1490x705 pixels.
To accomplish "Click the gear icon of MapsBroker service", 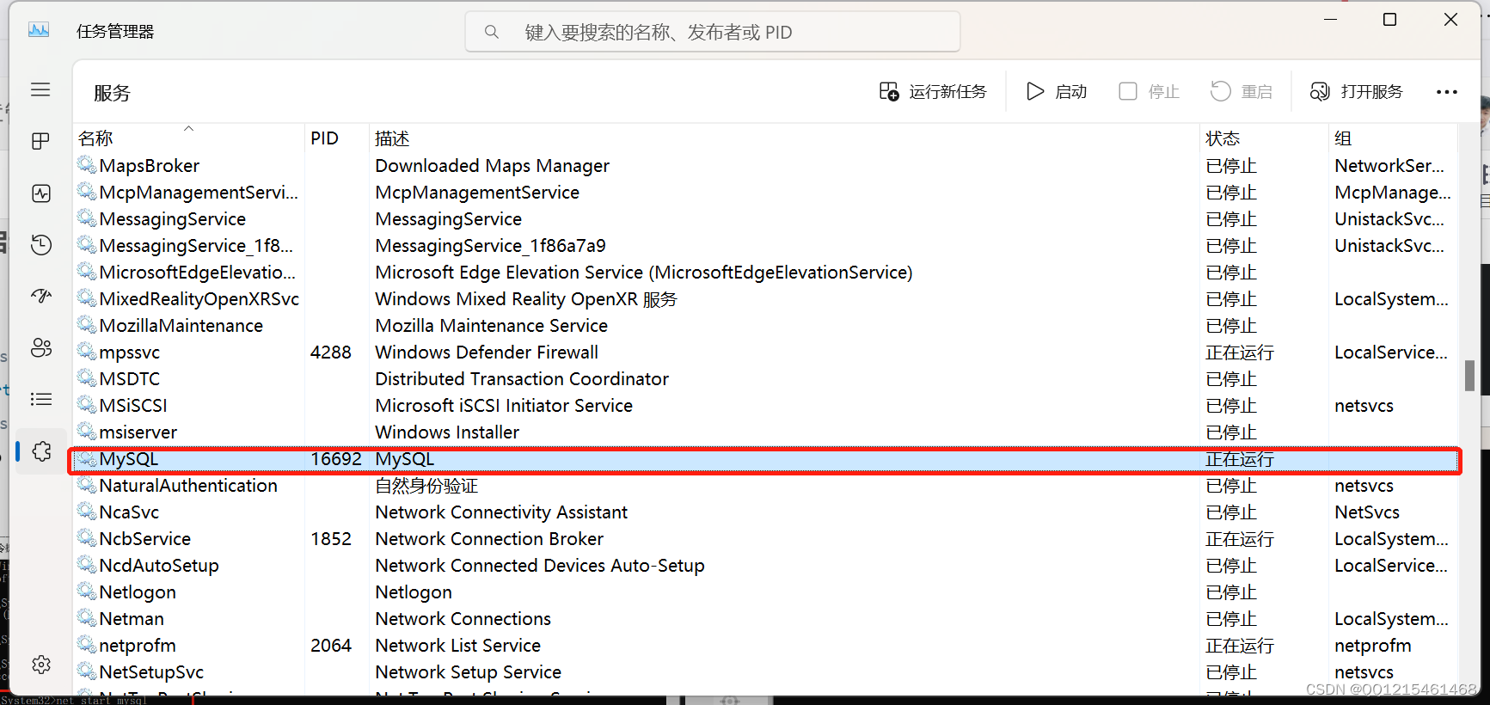I will [x=86, y=164].
